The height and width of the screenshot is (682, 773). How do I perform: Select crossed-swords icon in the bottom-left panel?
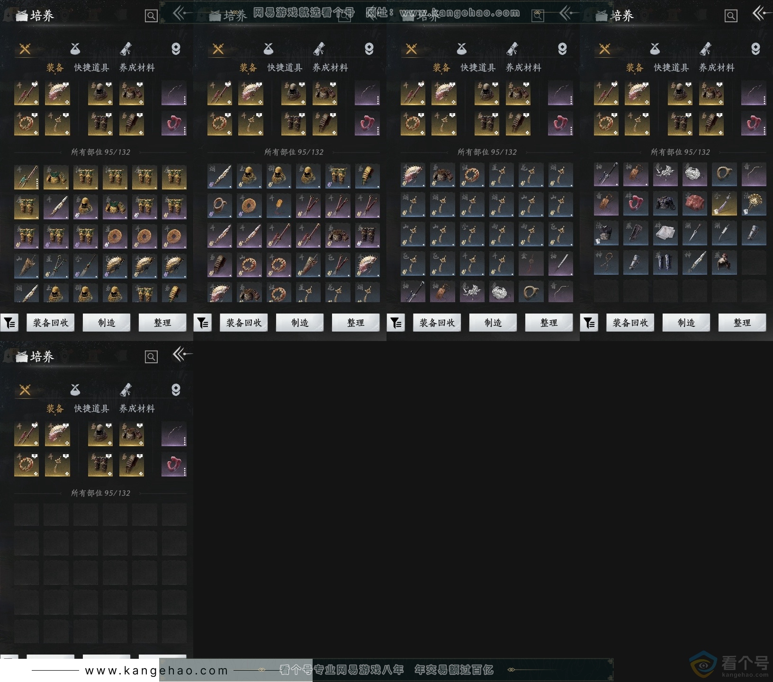tap(25, 390)
